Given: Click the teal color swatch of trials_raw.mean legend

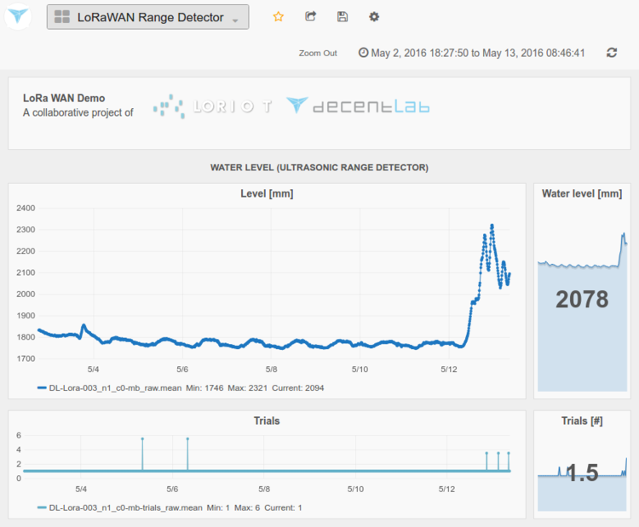Looking at the screenshot, I should click(x=42, y=508).
